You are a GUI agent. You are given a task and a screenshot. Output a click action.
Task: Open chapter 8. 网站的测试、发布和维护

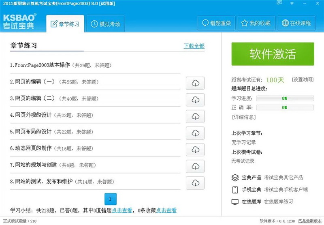pyautogui.click(x=62, y=182)
